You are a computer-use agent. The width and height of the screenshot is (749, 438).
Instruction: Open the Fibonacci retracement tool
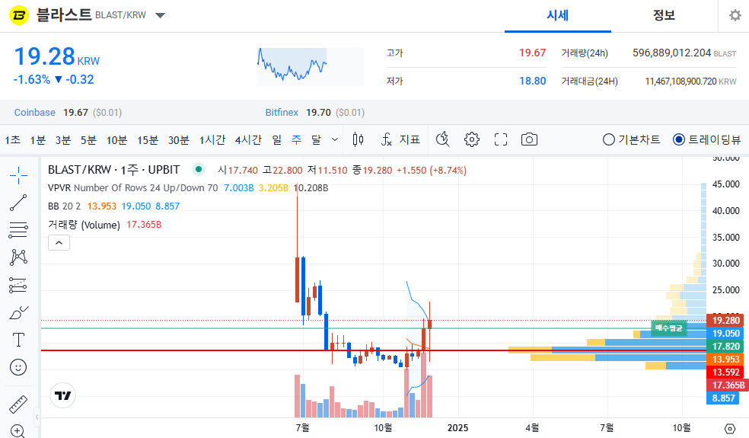point(18,230)
